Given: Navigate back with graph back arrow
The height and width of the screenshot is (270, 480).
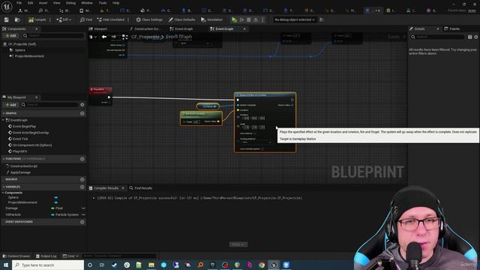Looking at the screenshot, I should pyautogui.click(x=104, y=37).
